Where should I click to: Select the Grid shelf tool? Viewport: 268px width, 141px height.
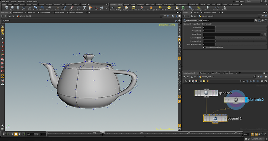[29, 8]
